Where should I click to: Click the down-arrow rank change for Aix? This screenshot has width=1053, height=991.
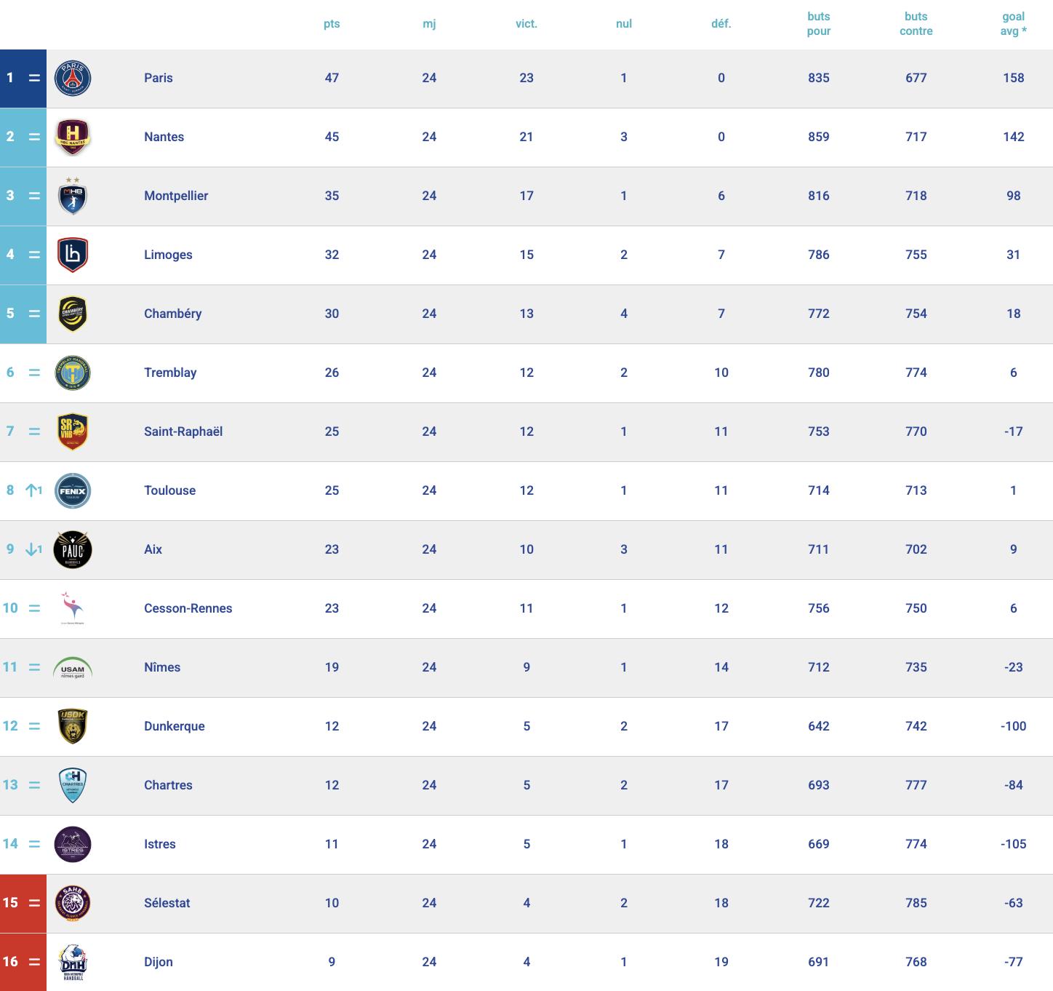coord(33,549)
